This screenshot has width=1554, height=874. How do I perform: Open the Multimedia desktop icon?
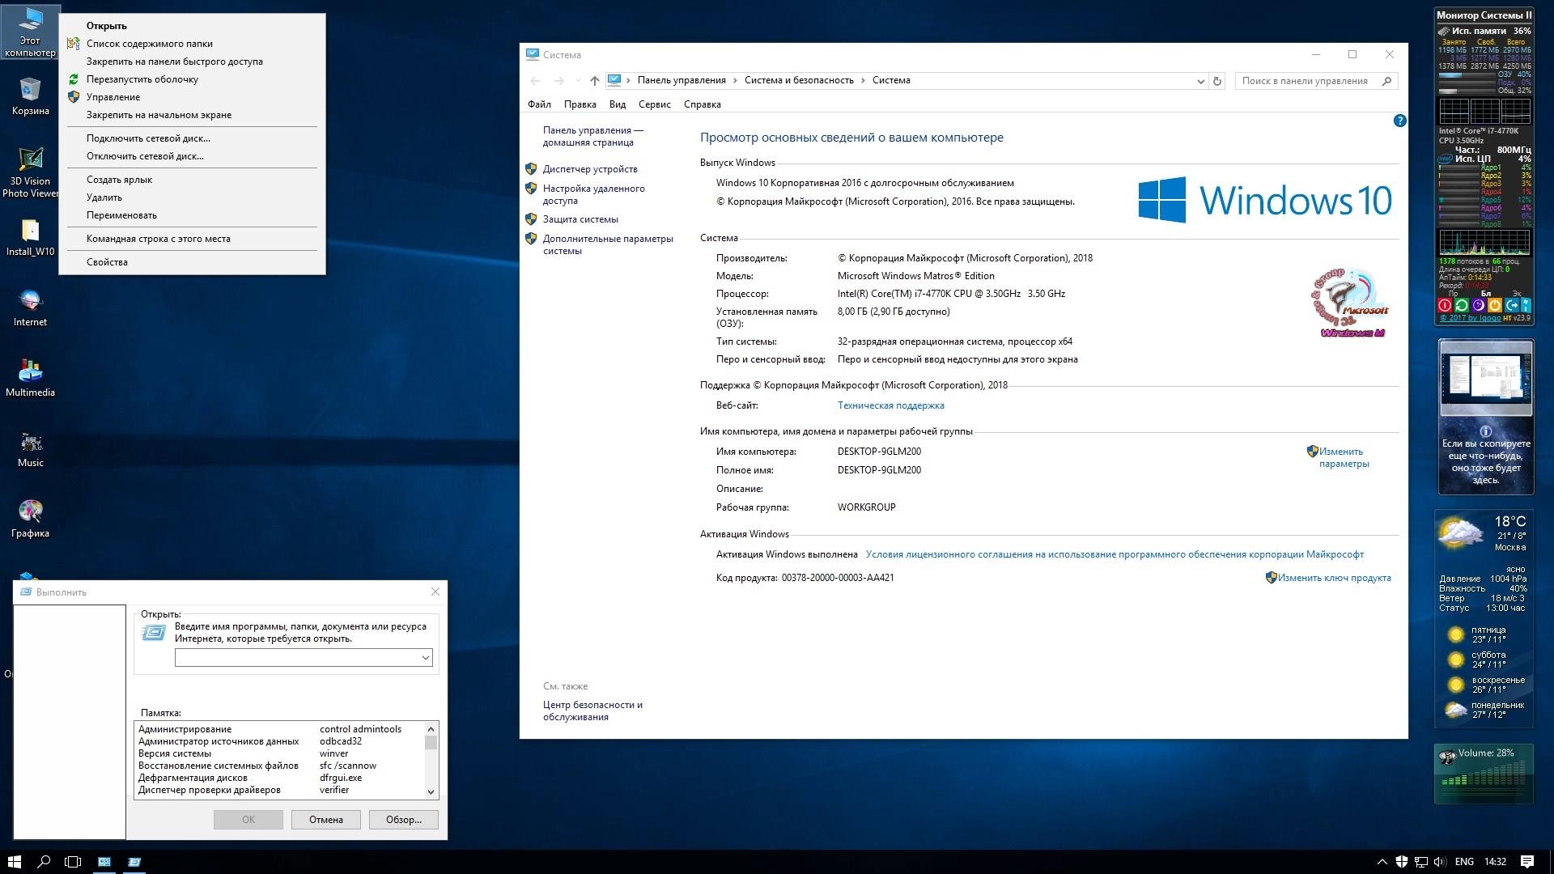(30, 378)
